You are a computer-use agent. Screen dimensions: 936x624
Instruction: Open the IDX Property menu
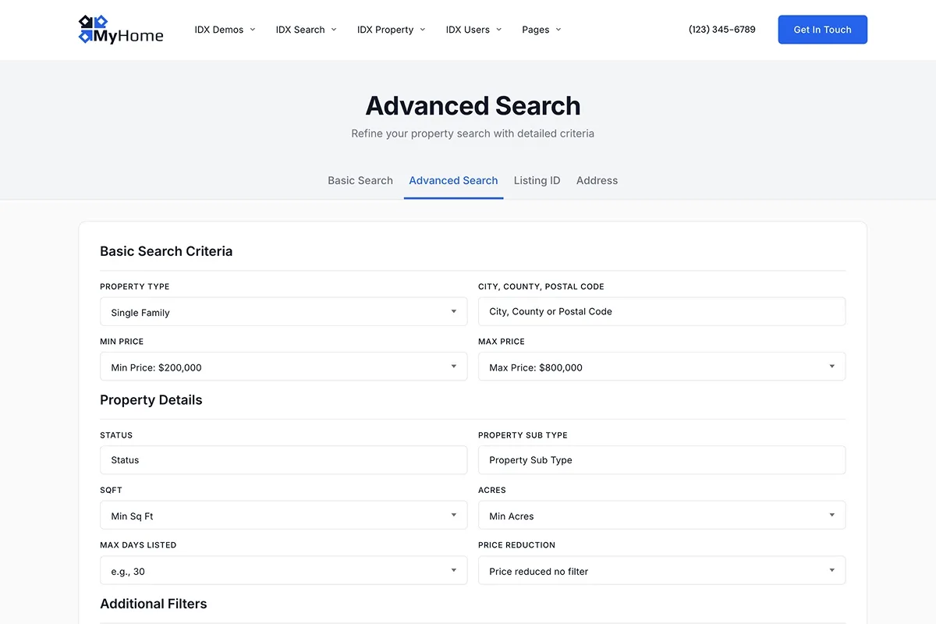(x=391, y=30)
